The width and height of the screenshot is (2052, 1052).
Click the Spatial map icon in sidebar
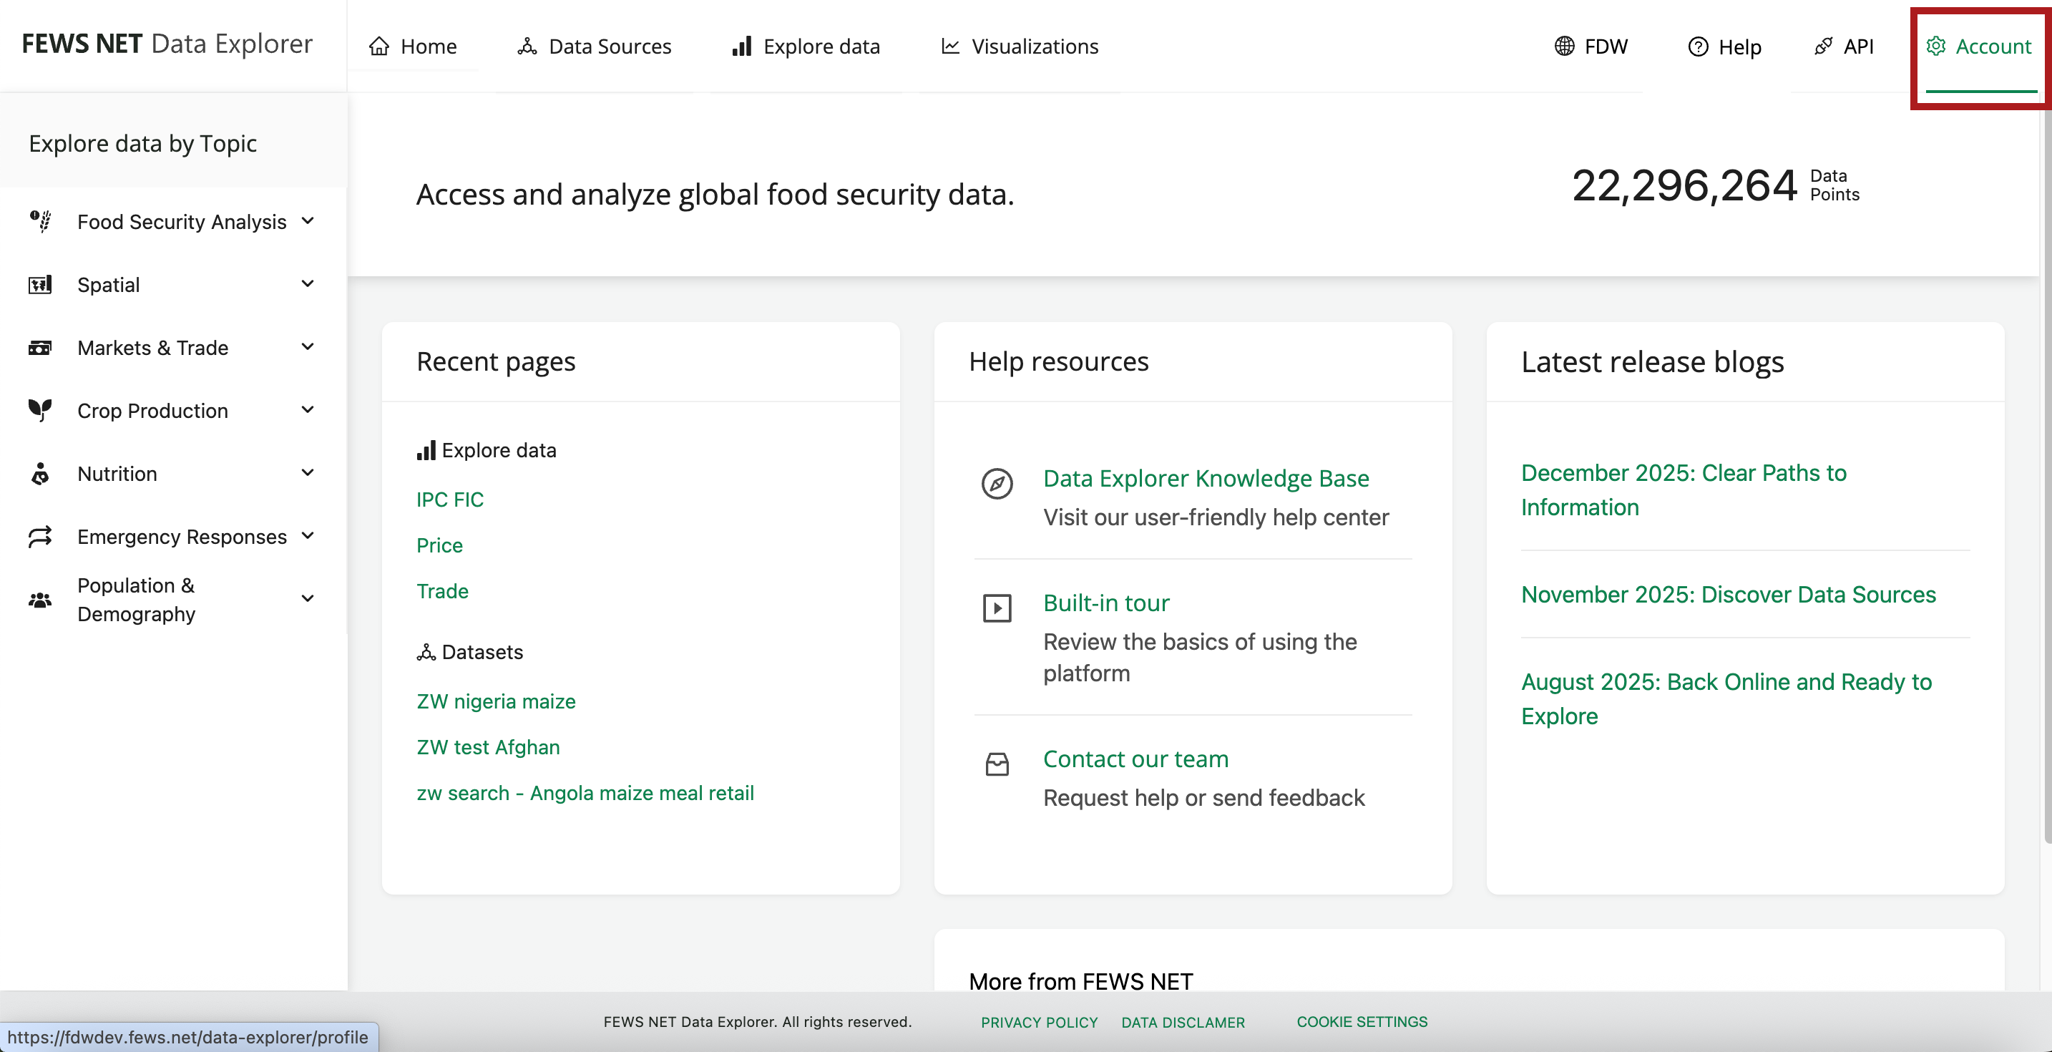click(x=40, y=285)
